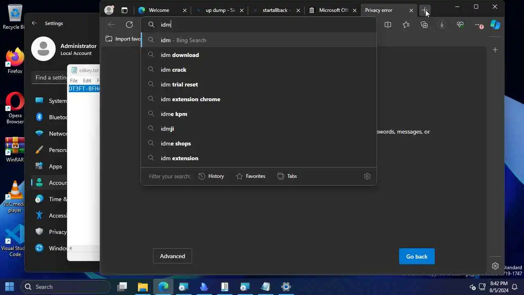Select the idm crack suggestion
The height and width of the screenshot is (295, 524).
[259, 70]
